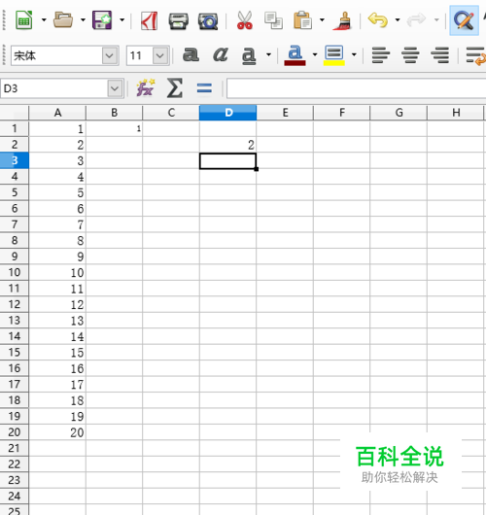Image resolution: width=486 pixels, height=515 pixels.
Task: Click the equals Function icon
Action: click(204, 88)
